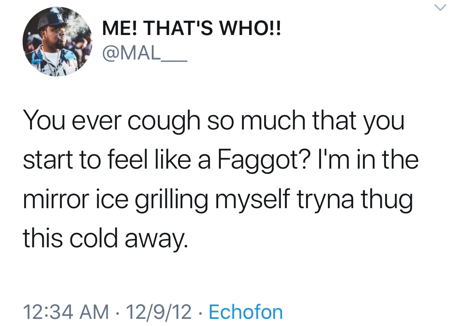Open the Echofon source link
The width and height of the screenshot is (456, 326).
coord(245,312)
